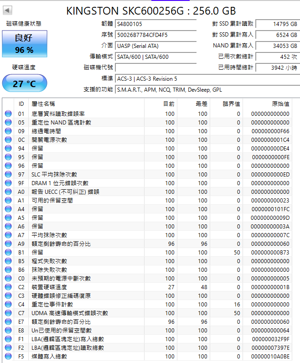Screen dimensions: 300x363
Task: Click the status orb for attribute B6
Action: pyautogui.click(x=8, y=270)
